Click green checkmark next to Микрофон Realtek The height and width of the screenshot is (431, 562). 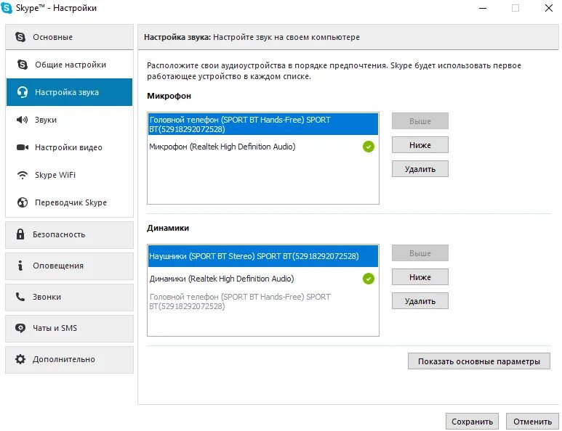tap(369, 147)
